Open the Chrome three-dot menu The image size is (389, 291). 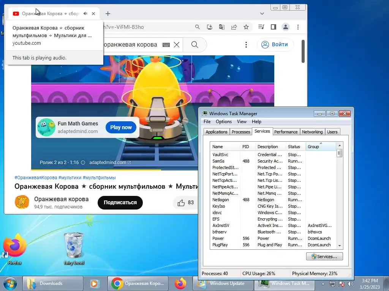pyautogui.click(x=298, y=27)
